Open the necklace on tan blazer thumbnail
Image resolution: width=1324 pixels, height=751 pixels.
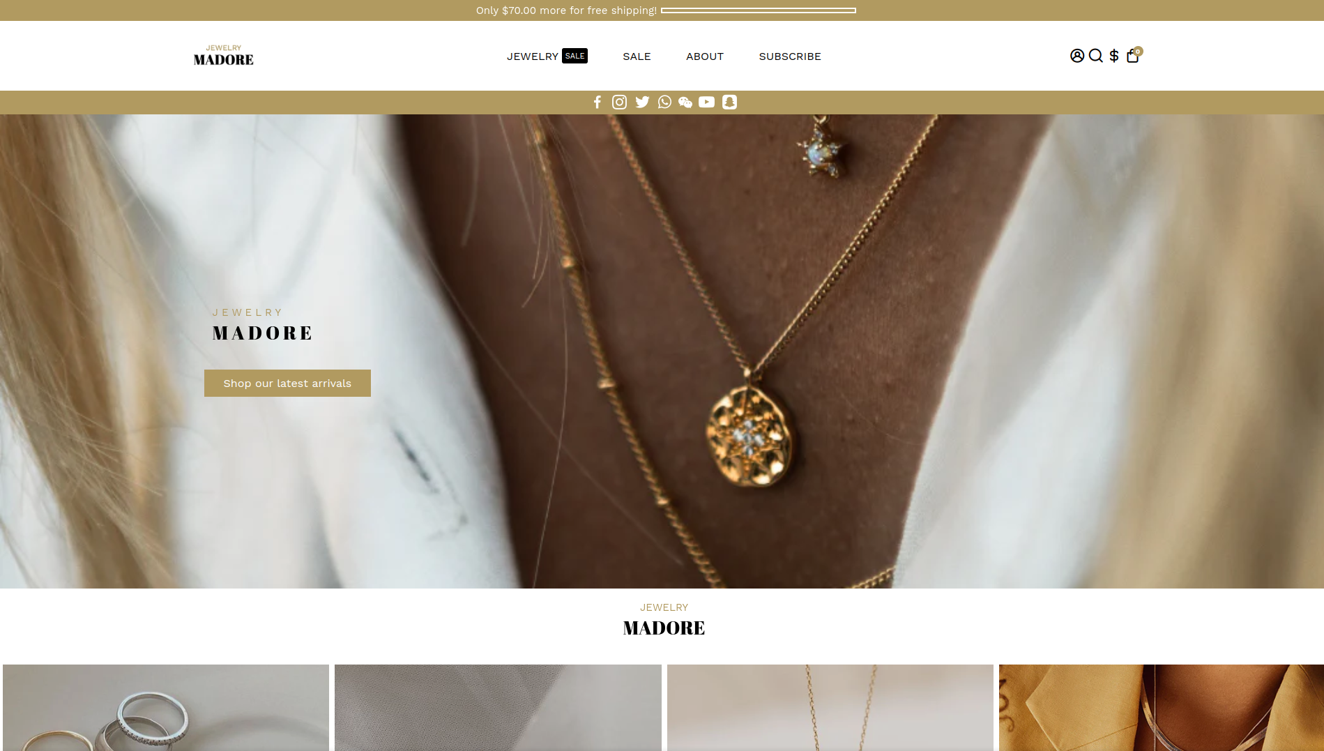[1162, 707]
